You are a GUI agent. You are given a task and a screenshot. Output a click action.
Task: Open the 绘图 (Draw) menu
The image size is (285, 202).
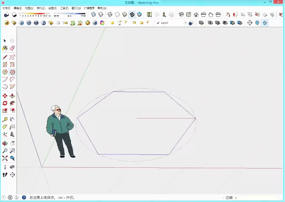[52, 8]
